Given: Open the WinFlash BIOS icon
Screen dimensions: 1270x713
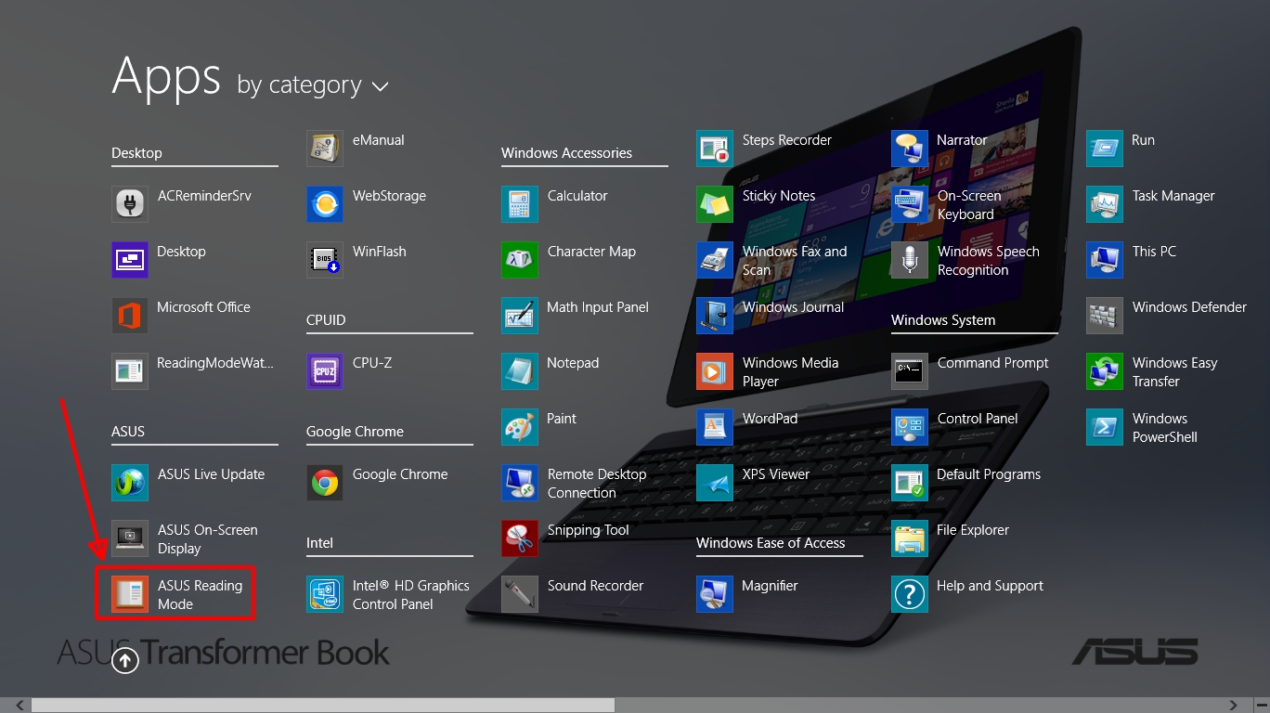Looking at the screenshot, I should pos(325,260).
